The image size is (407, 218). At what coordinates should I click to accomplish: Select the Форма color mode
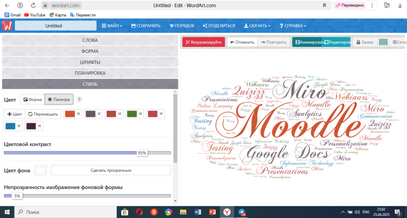33,99
